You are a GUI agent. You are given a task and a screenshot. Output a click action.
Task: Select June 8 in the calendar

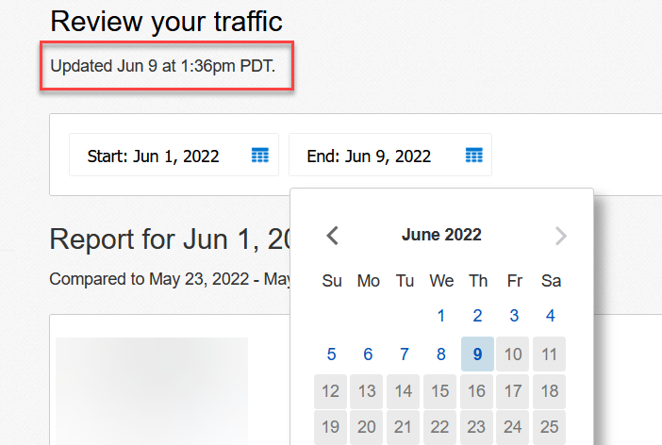[x=441, y=354]
